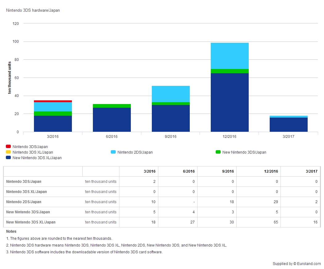This screenshot has width=324, height=269.
Task: Select the Nintendo 3DS XL/Japan table row label
Action: (27, 192)
